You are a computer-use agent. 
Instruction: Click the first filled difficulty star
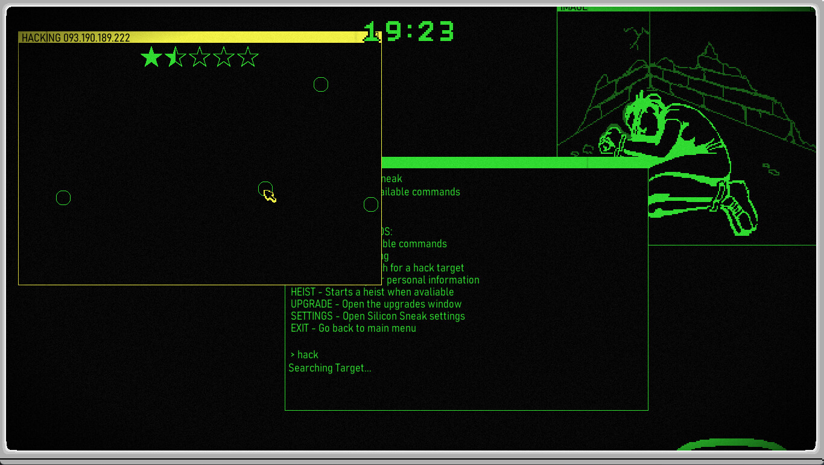(151, 57)
